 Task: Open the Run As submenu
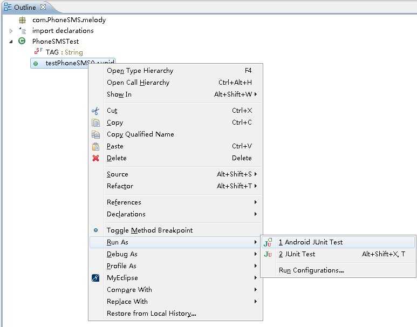175,242
